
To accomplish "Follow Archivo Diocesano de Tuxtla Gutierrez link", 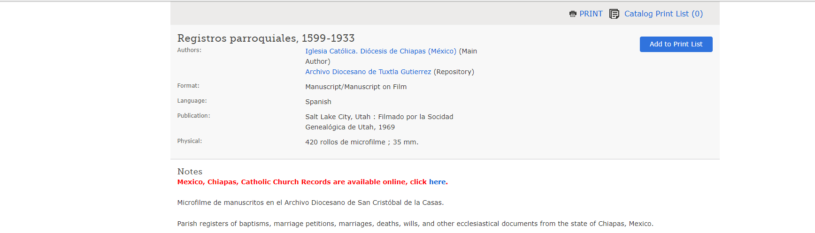I will tap(368, 72).
